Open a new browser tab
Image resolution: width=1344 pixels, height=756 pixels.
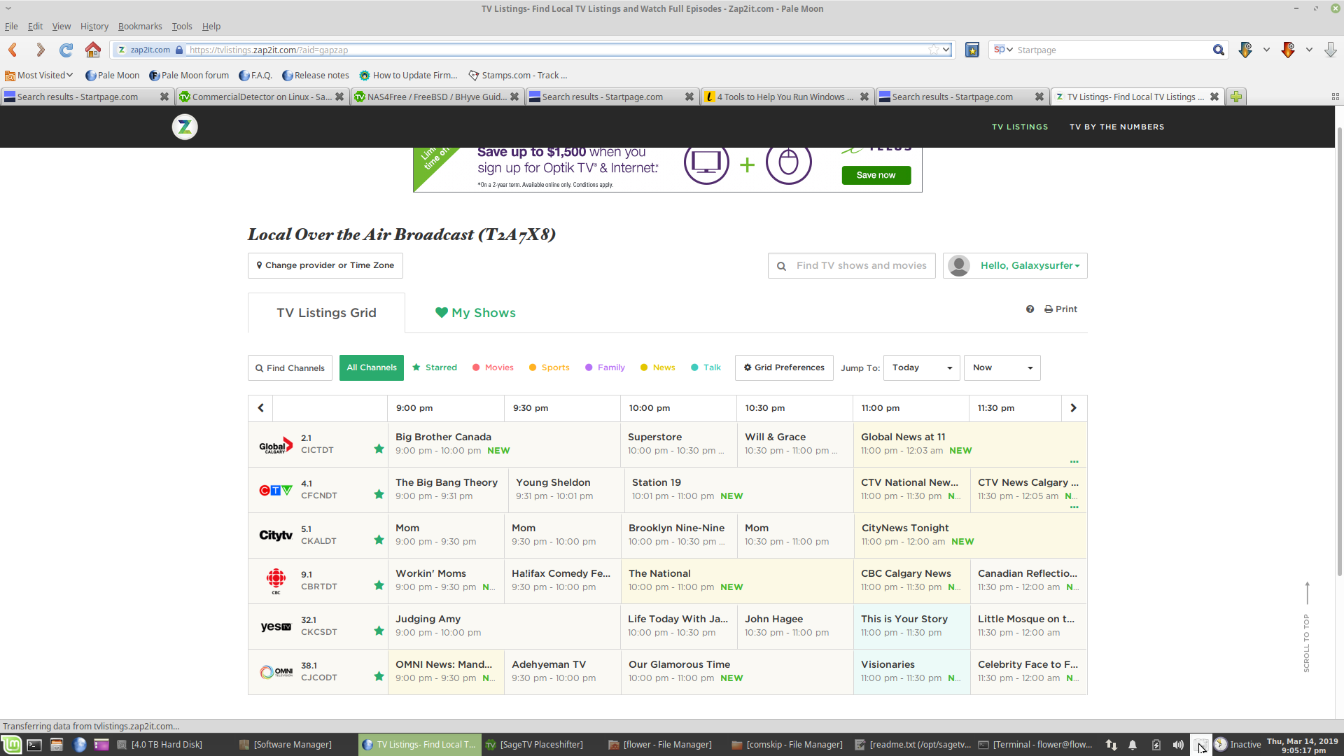click(1236, 97)
